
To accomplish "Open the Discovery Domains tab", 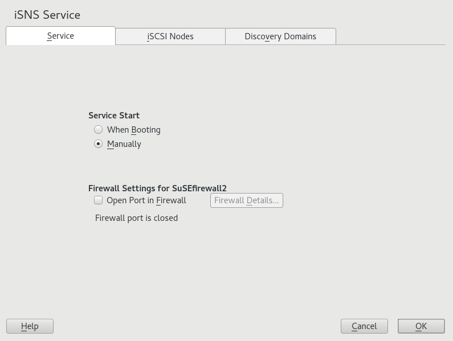I will [x=280, y=36].
